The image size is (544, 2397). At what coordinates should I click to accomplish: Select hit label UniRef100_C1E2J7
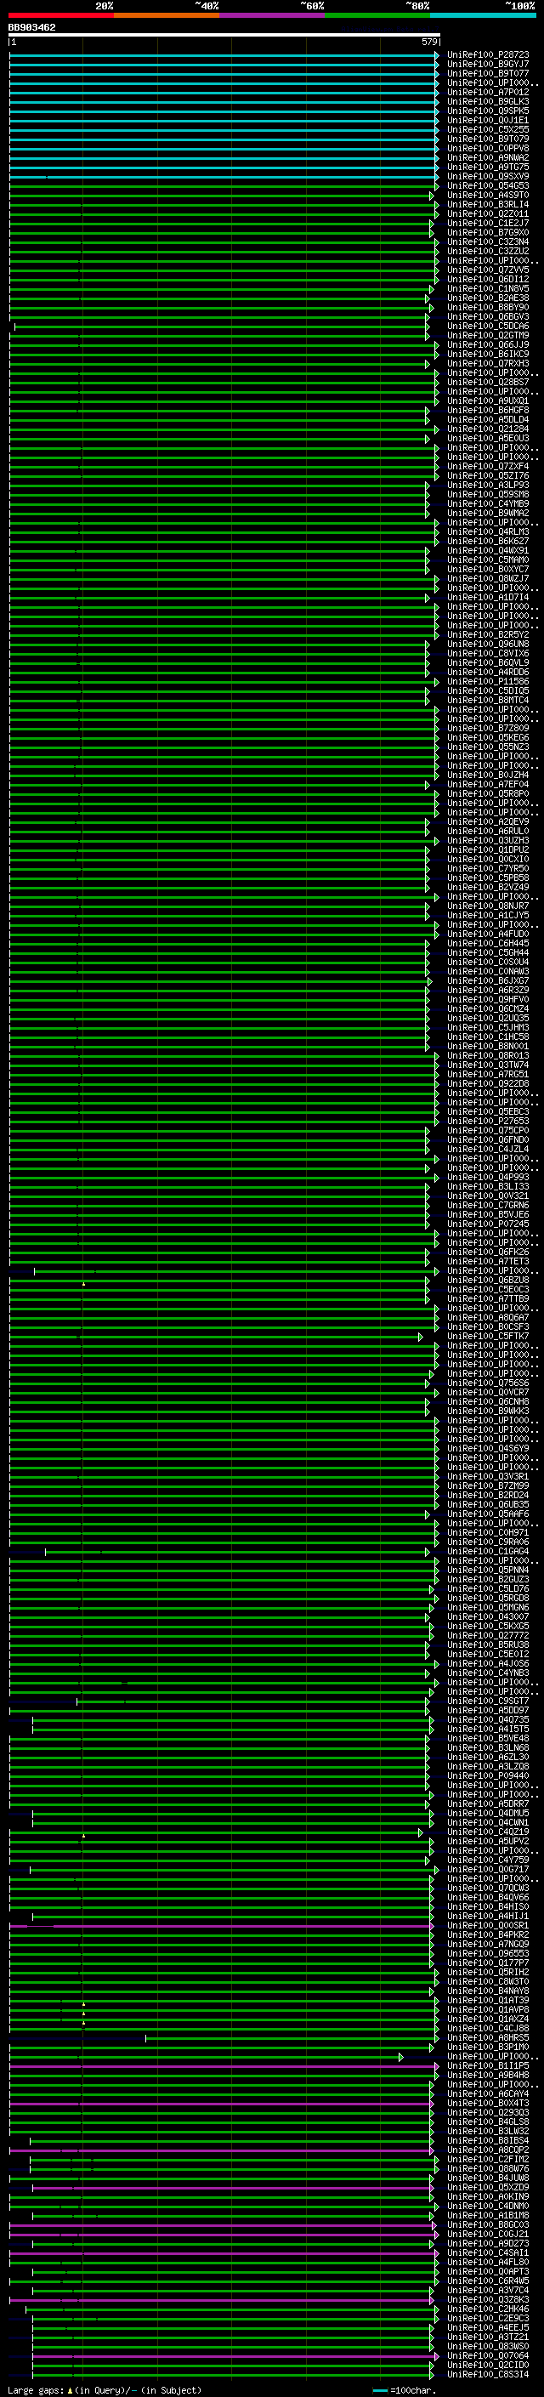tap(487, 224)
